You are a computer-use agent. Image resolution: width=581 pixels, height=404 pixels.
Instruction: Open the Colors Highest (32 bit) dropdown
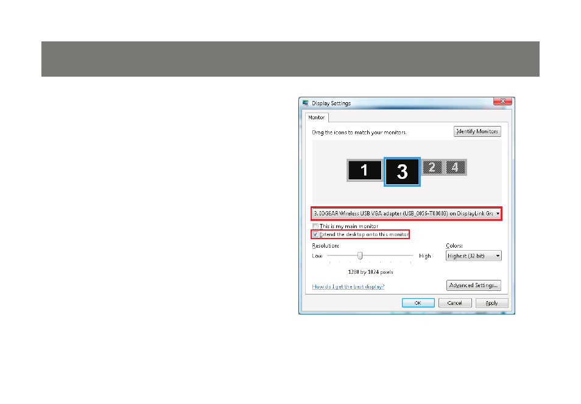pyautogui.click(x=474, y=256)
